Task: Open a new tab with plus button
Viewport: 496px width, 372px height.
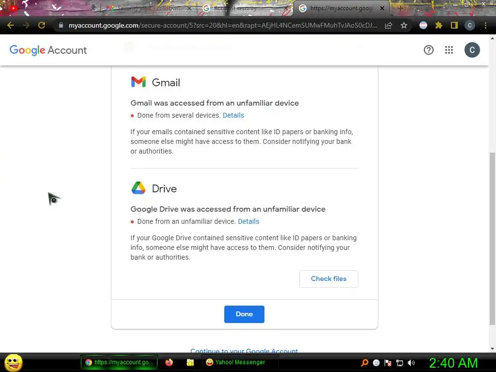Action: [x=400, y=8]
